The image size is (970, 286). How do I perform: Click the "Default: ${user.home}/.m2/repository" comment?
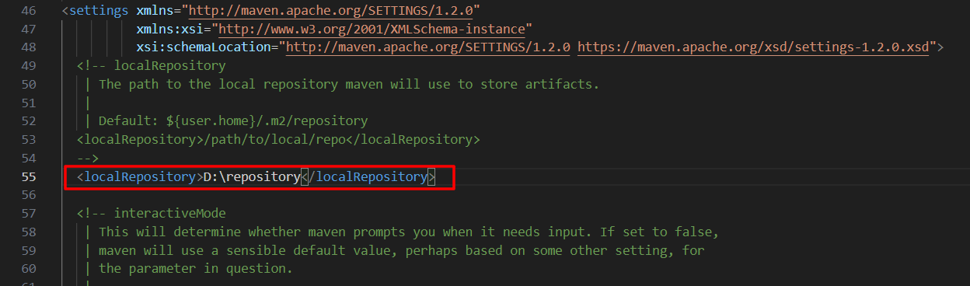tap(233, 121)
